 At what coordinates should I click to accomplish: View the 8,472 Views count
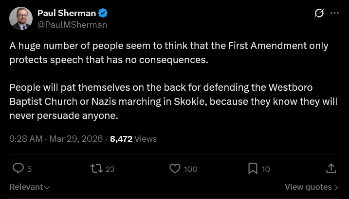133,139
